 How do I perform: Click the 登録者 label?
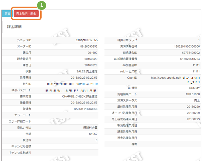27,109
